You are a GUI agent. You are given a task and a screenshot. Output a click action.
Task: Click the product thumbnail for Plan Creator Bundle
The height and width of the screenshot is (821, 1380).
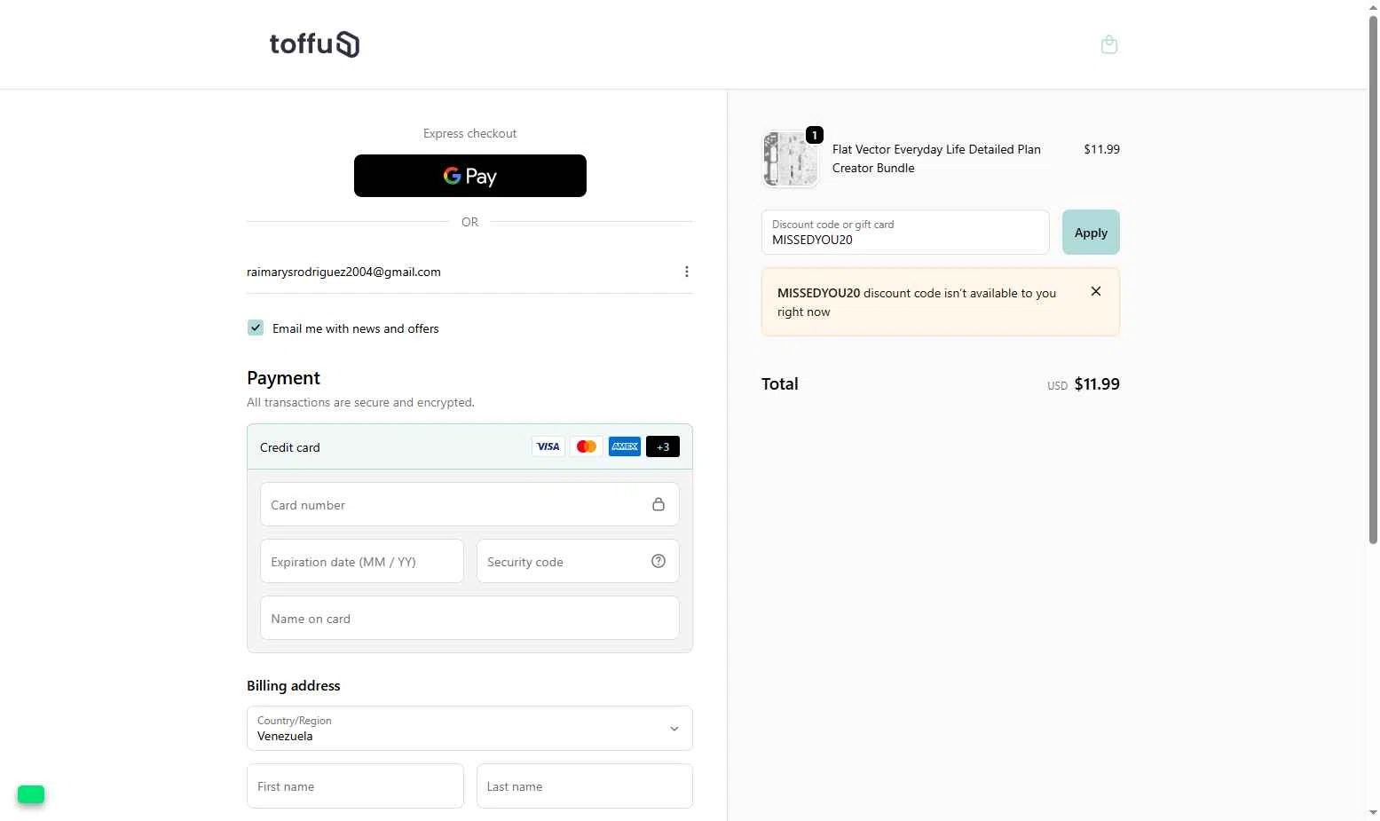[x=790, y=159]
